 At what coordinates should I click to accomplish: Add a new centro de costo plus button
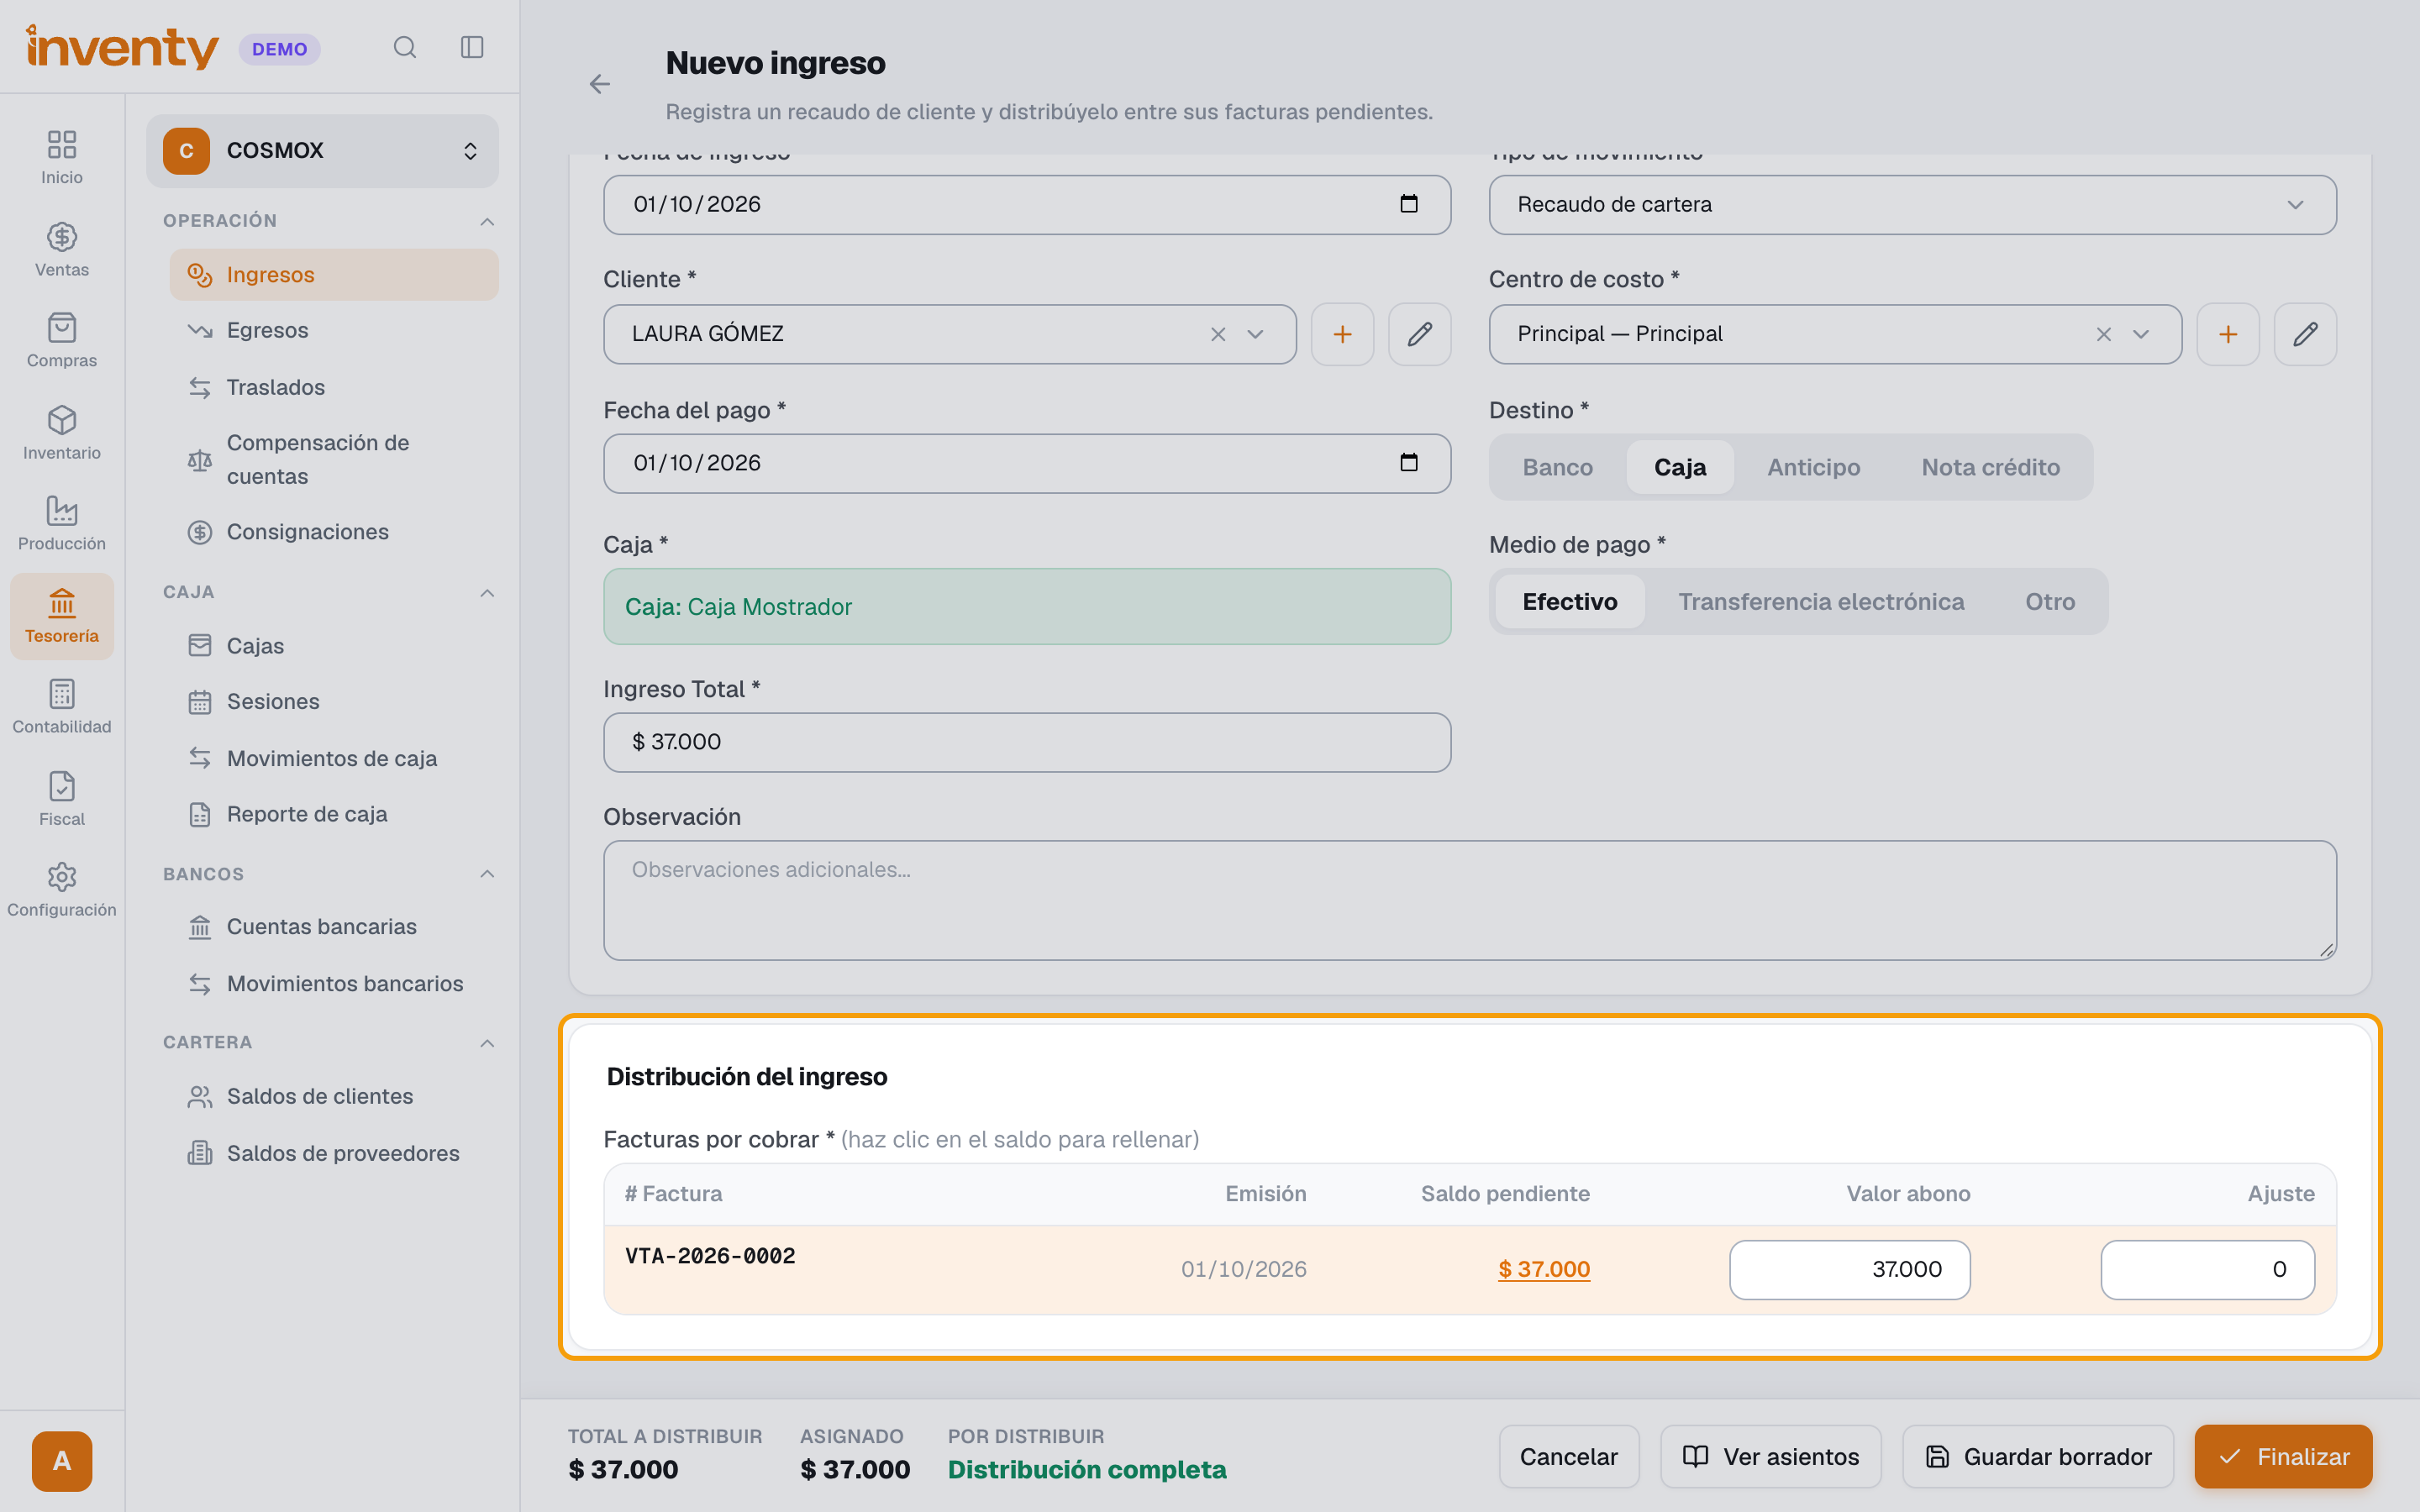[2227, 334]
